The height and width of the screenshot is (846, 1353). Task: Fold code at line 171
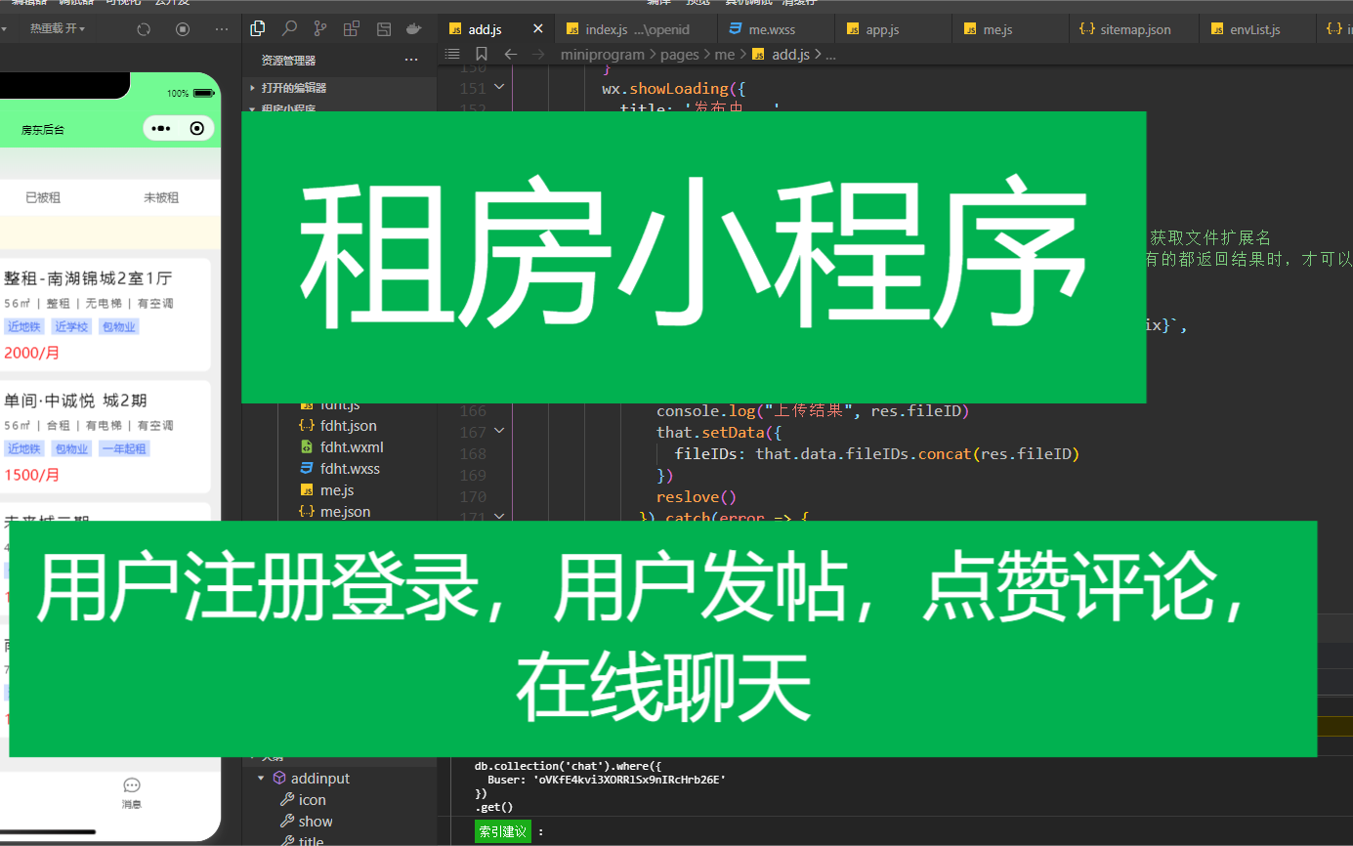[499, 517]
